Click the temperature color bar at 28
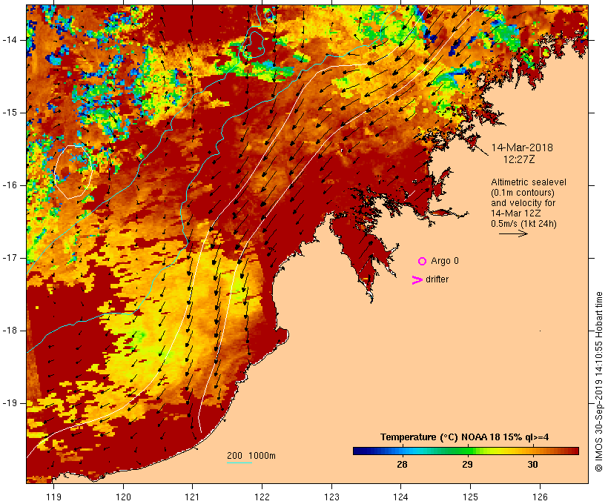Image resolution: width=608 pixels, height=504 pixels. point(402,451)
